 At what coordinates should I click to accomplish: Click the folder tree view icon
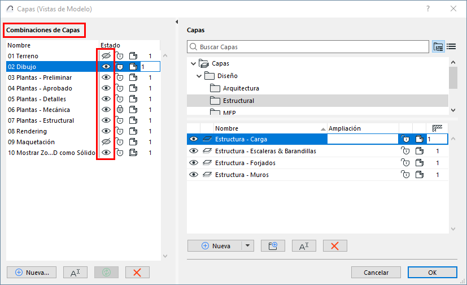[438, 47]
